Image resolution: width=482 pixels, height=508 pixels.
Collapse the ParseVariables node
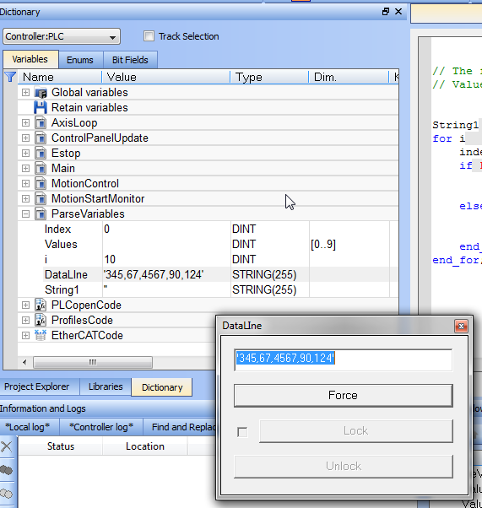pos(25,214)
